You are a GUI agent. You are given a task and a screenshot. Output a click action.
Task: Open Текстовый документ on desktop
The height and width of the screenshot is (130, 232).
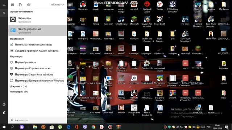(x=173, y=81)
